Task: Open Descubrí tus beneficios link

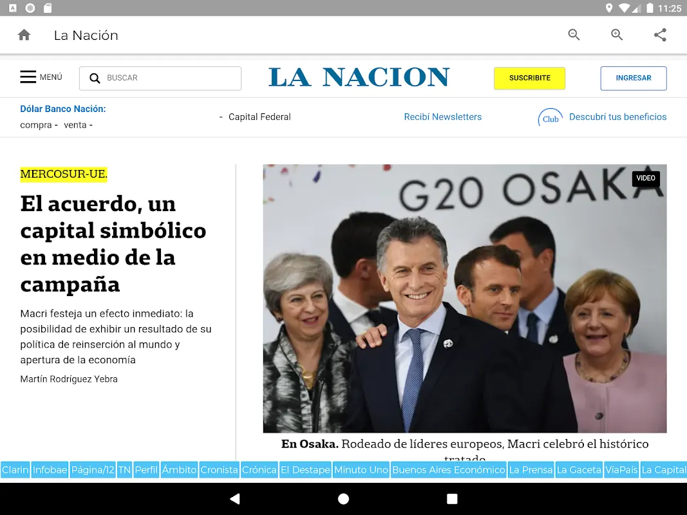Action: point(617,117)
